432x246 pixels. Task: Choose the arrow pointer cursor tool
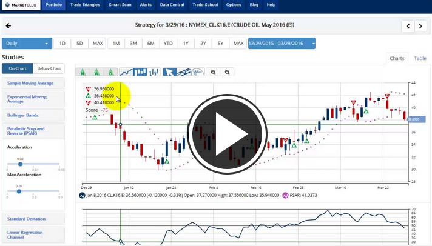click(170, 72)
